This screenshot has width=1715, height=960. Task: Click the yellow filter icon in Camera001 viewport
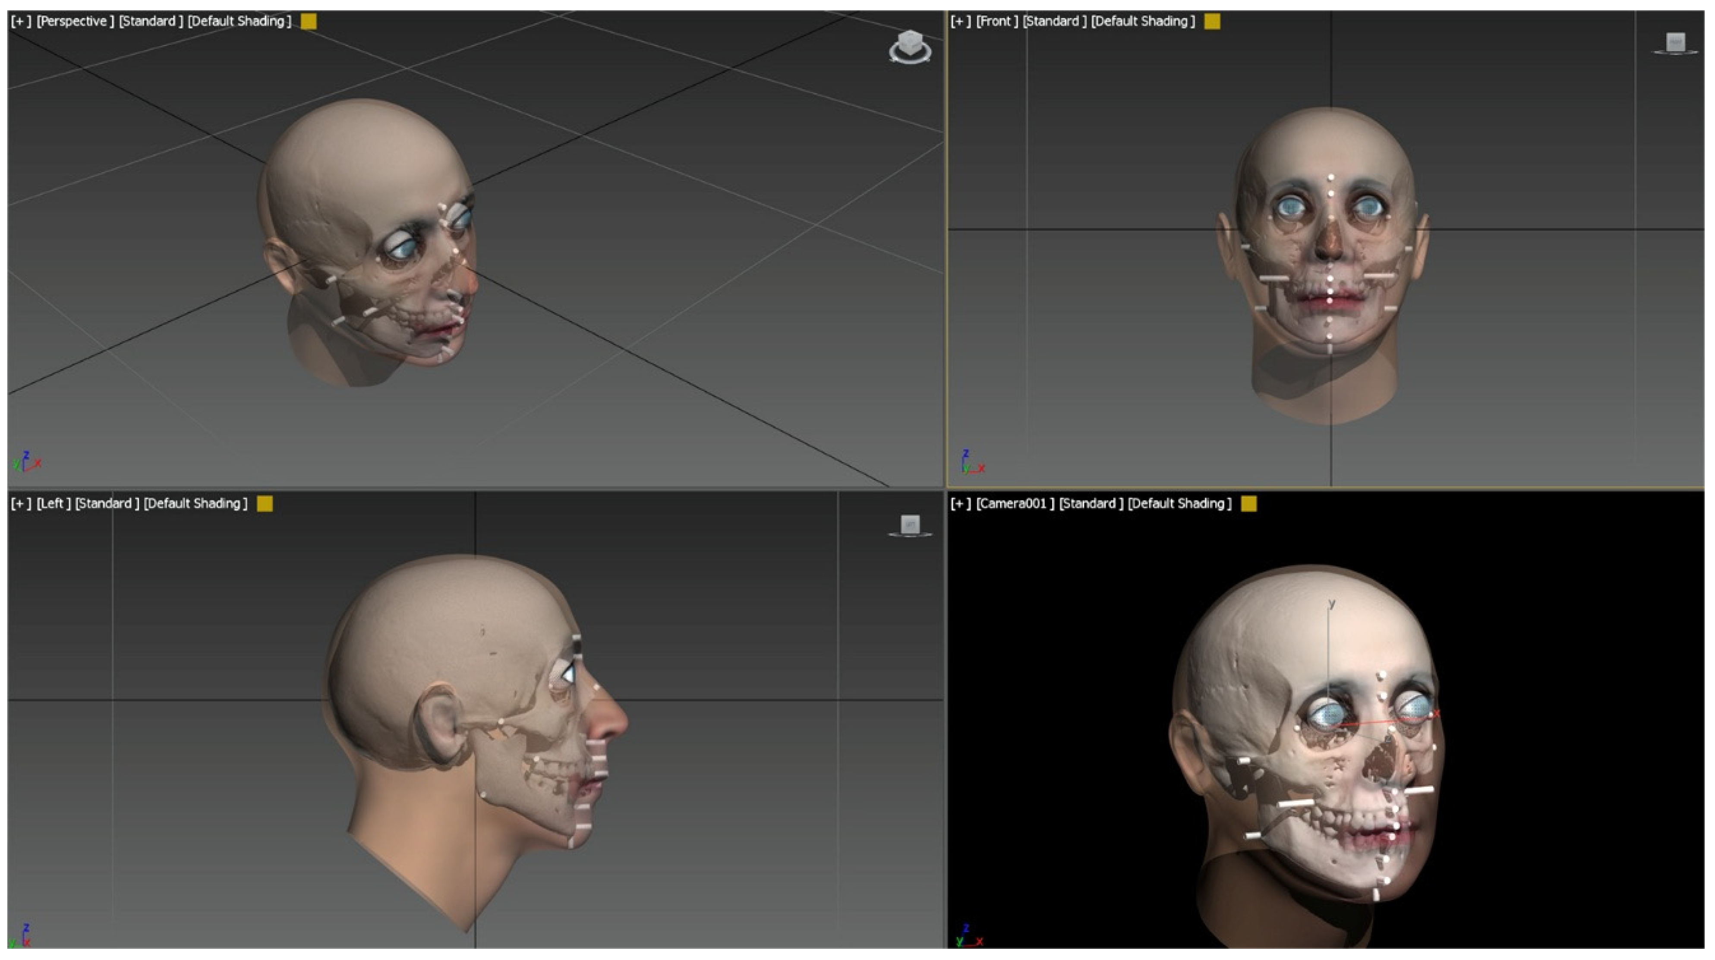point(1249,504)
